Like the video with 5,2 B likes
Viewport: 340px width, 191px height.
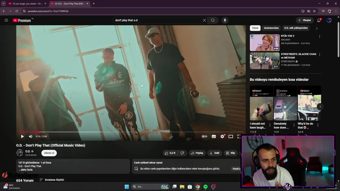170,153
